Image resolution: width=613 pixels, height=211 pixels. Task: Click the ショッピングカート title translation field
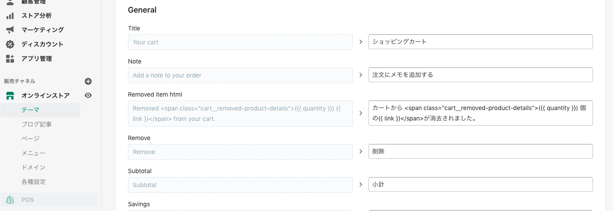[x=481, y=42]
